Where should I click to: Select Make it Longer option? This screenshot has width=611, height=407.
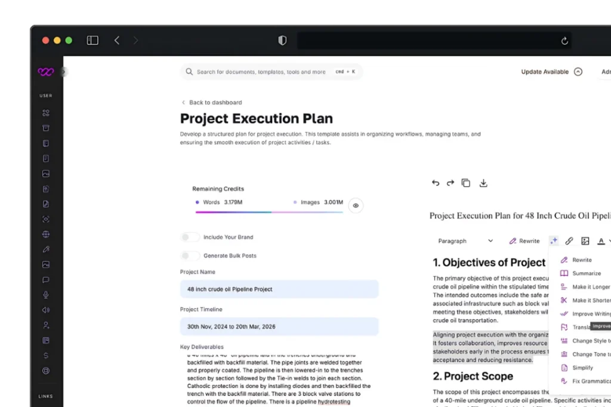(x=585, y=287)
